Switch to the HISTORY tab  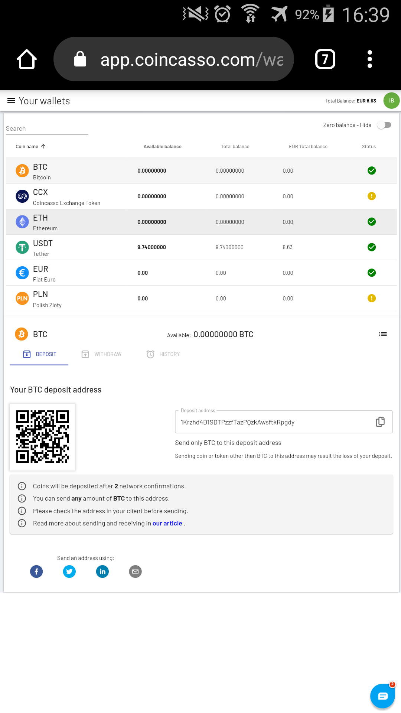point(163,354)
